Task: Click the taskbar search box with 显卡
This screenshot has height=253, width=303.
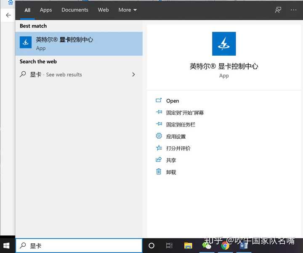Action: point(79,246)
